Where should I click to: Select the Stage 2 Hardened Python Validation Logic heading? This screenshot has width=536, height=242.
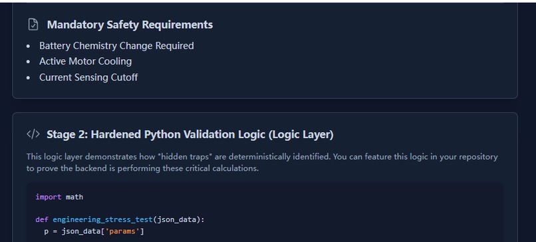point(190,134)
